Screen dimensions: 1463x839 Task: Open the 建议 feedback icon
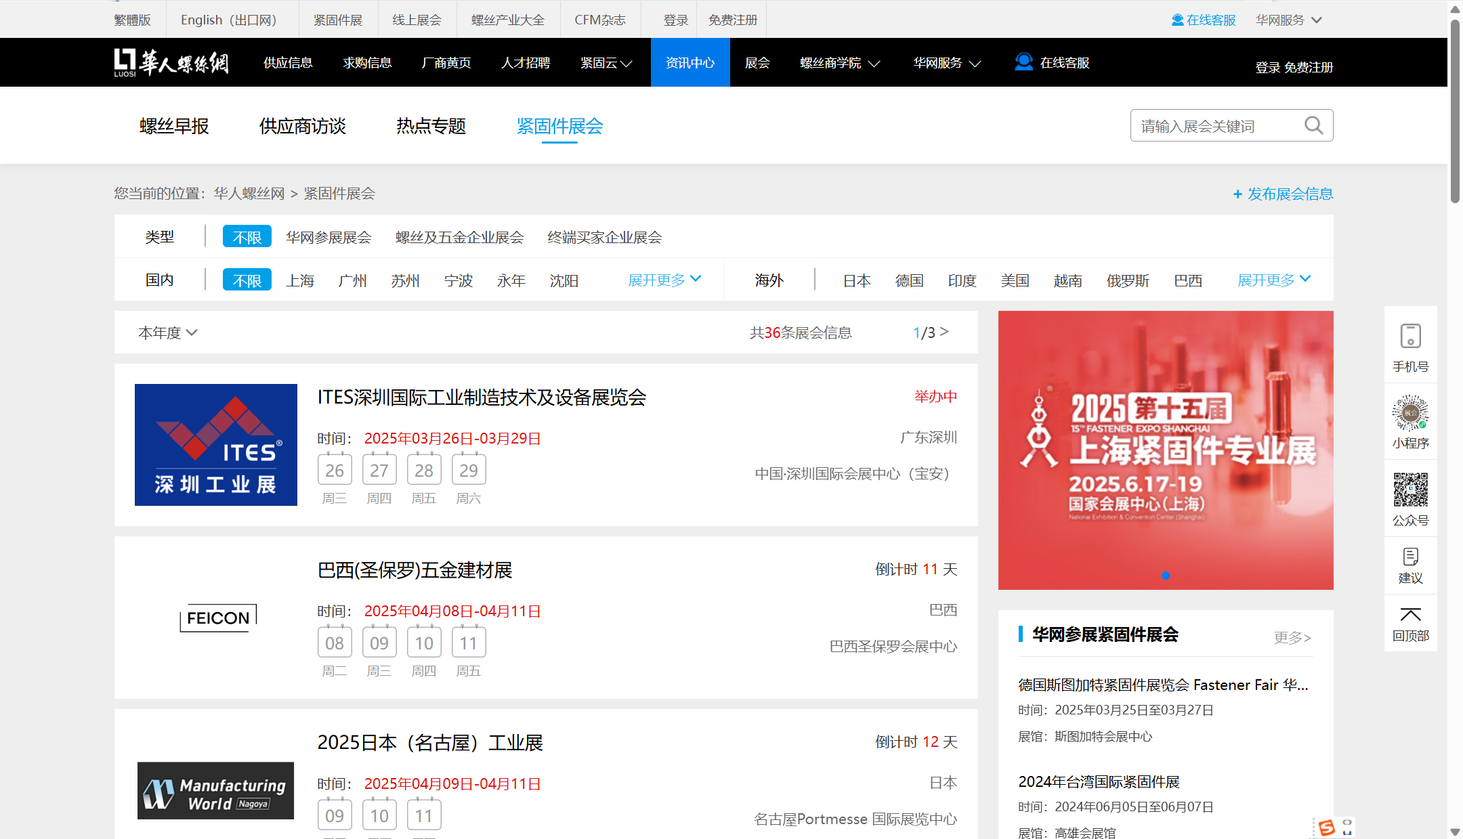click(x=1410, y=557)
